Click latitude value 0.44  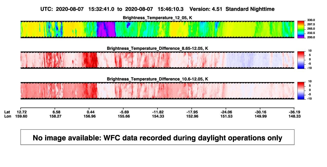point(91,112)
